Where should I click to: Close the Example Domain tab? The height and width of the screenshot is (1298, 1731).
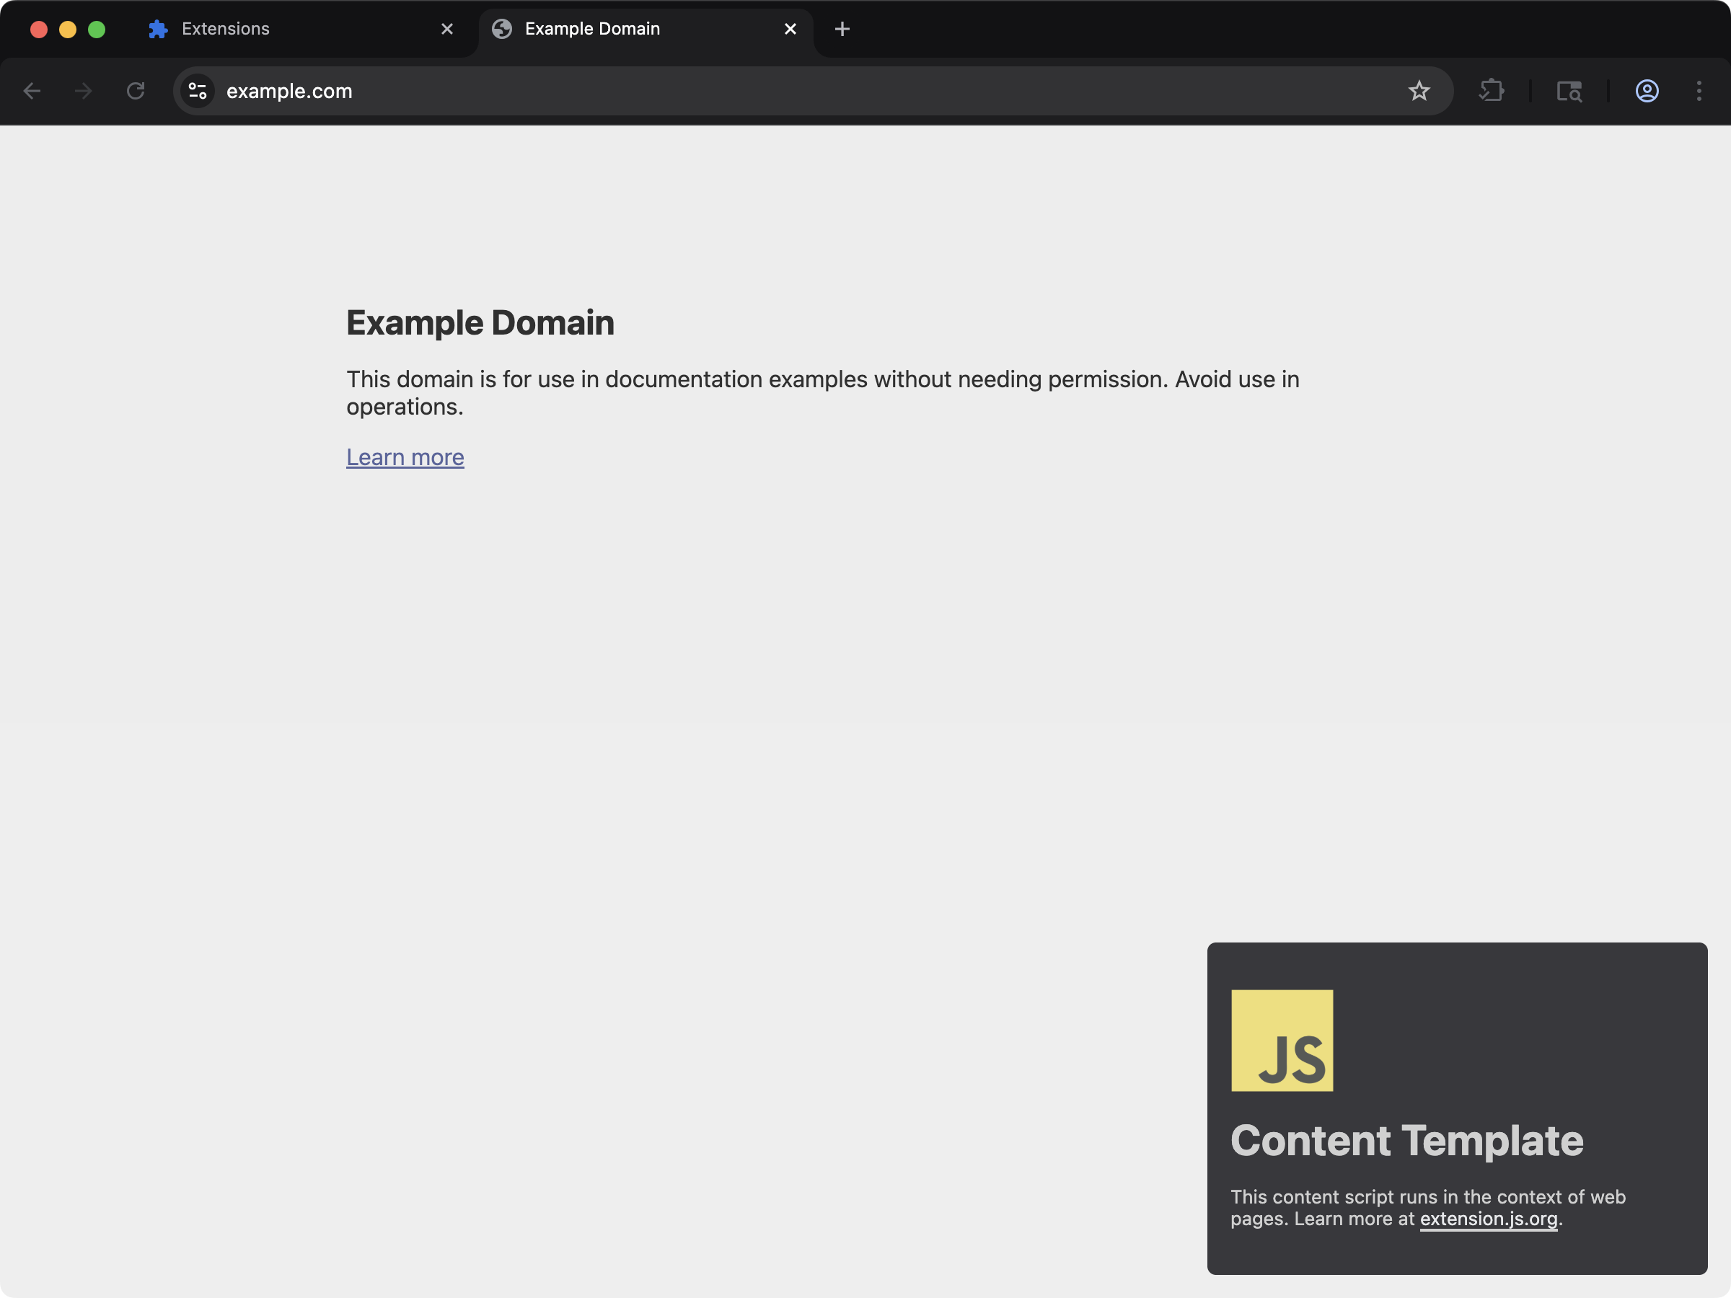pyautogui.click(x=790, y=29)
